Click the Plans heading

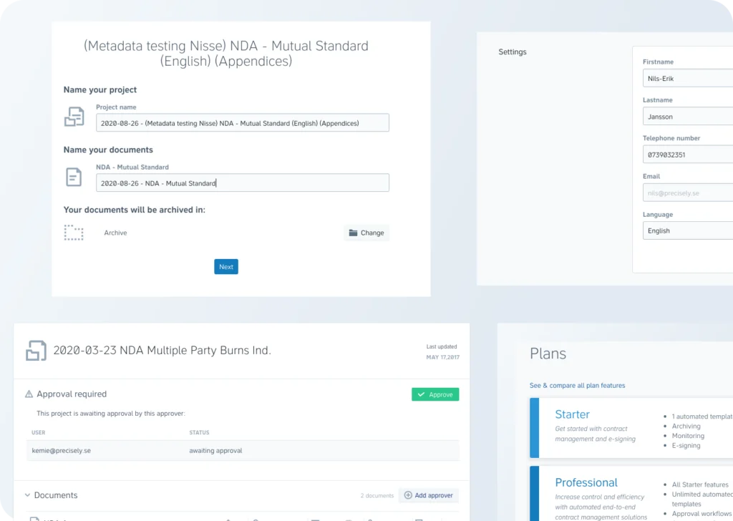(x=548, y=354)
